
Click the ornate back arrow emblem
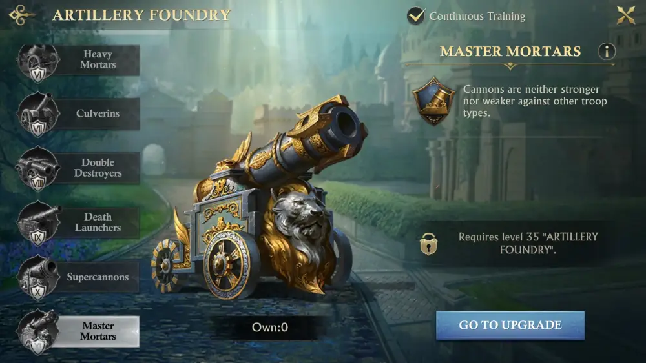[22, 15]
